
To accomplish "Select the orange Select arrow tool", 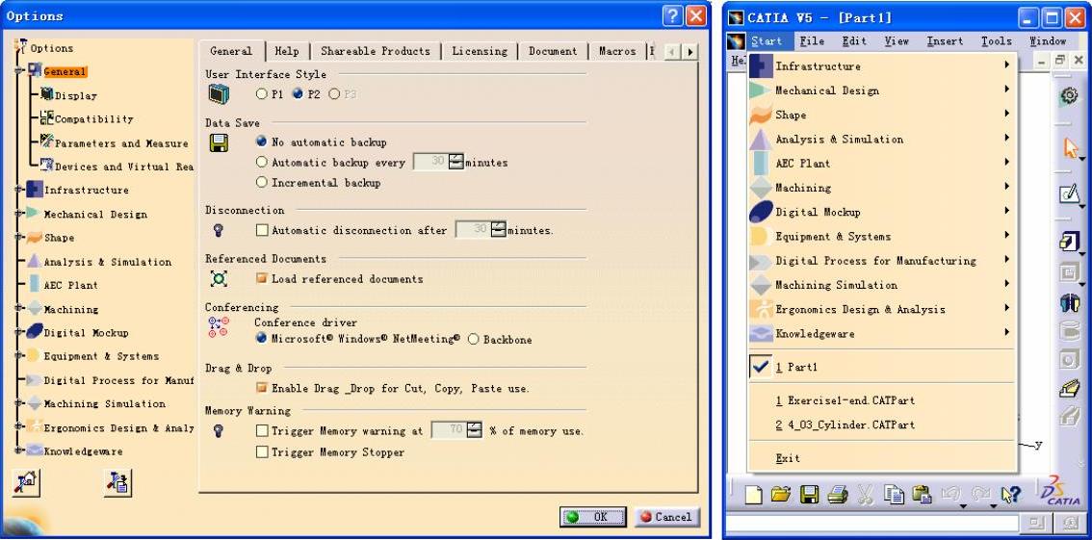I will 1071,147.
